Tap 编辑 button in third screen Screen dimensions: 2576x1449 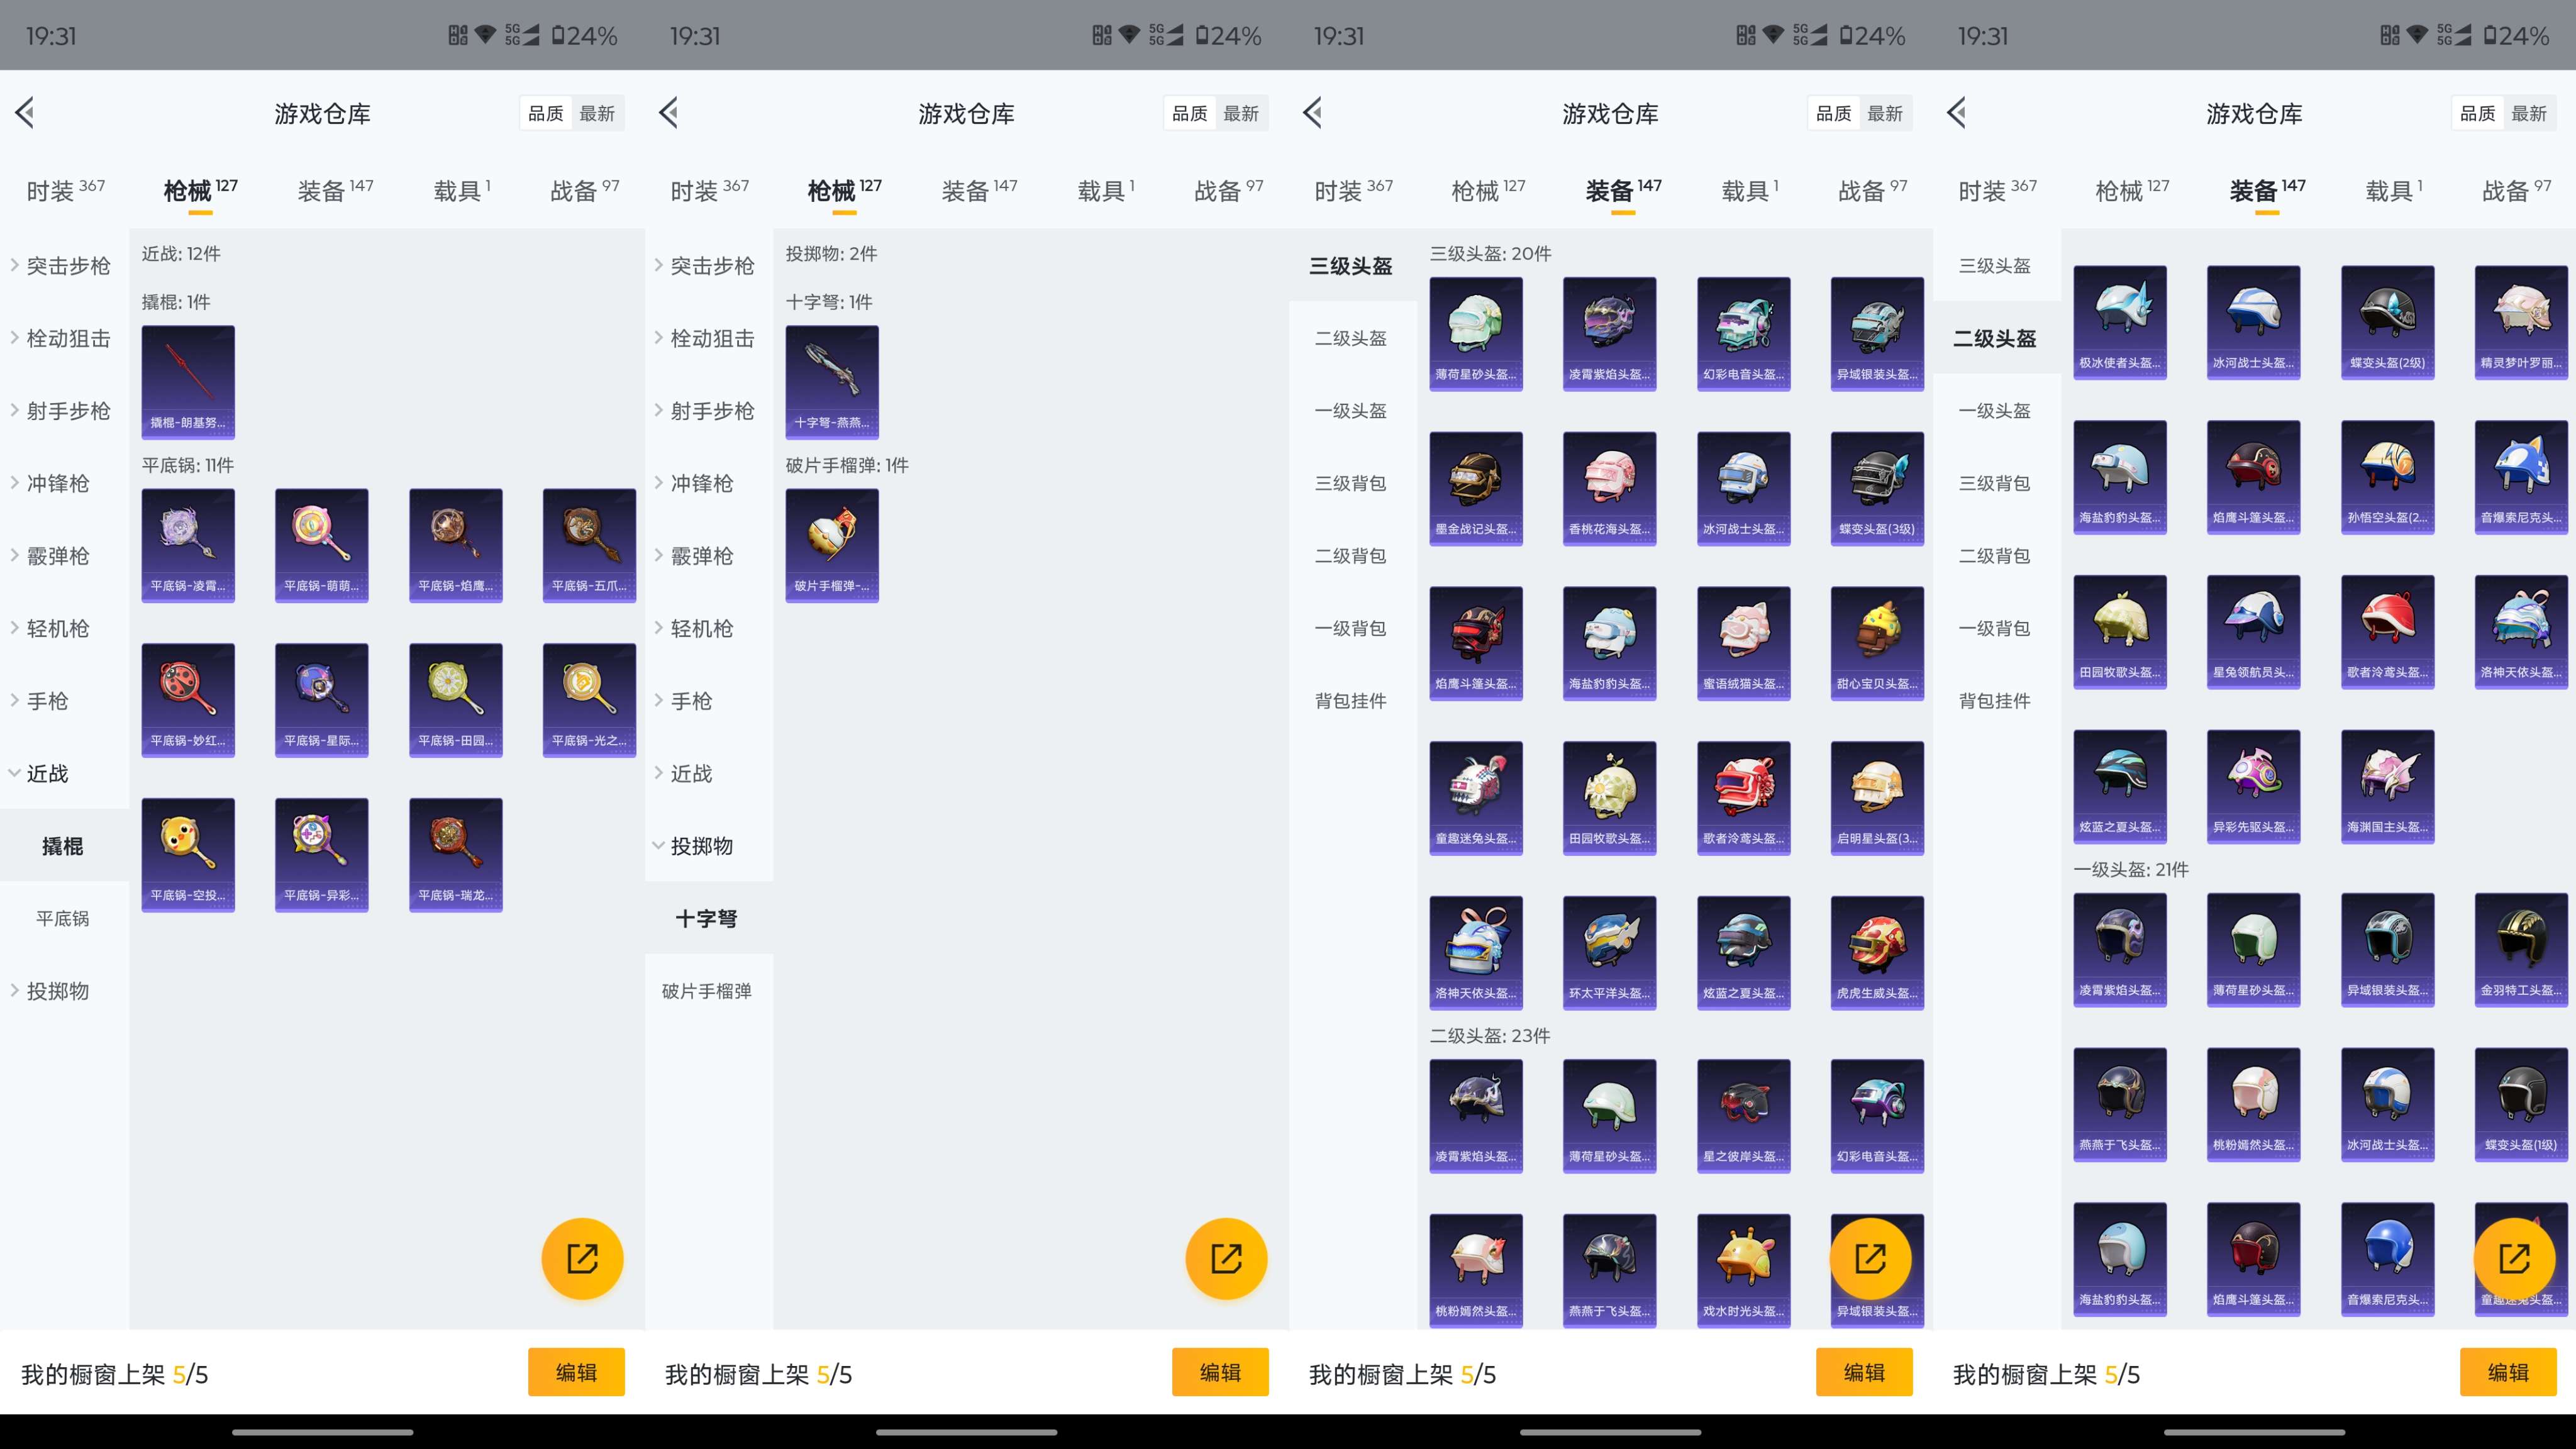1864,1372
